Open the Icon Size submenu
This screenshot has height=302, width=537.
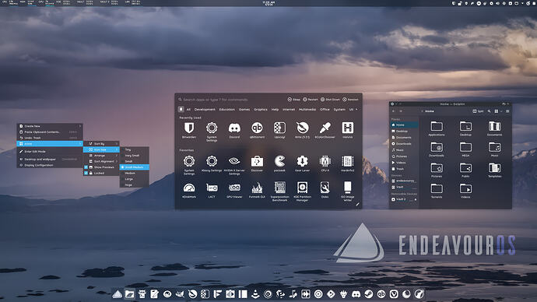[101, 149]
